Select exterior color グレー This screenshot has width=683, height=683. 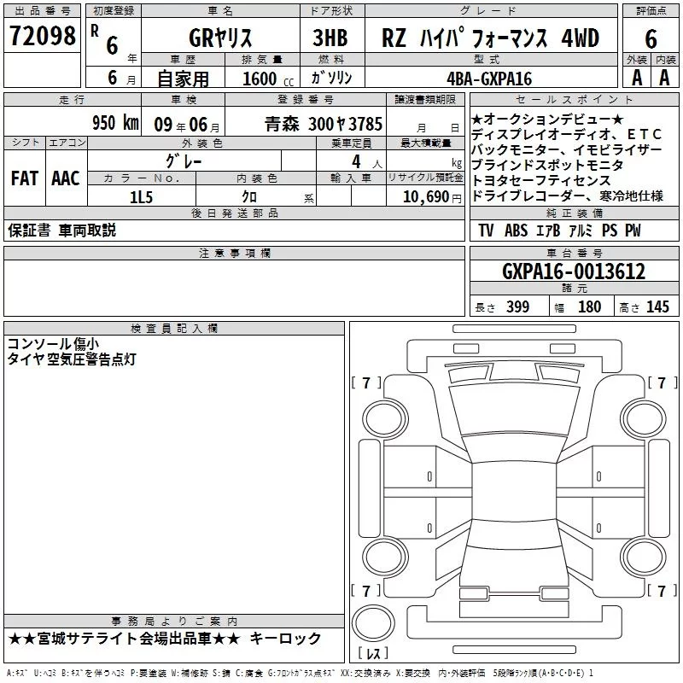(184, 161)
